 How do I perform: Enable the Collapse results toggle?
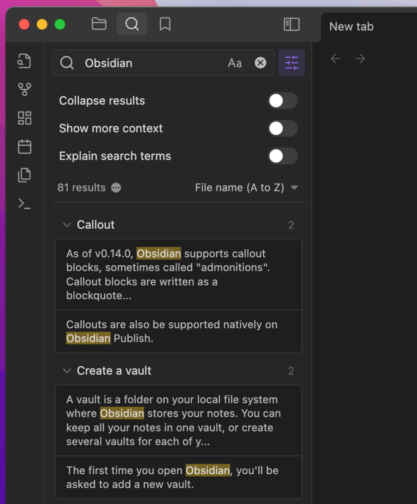coord(283,101)
